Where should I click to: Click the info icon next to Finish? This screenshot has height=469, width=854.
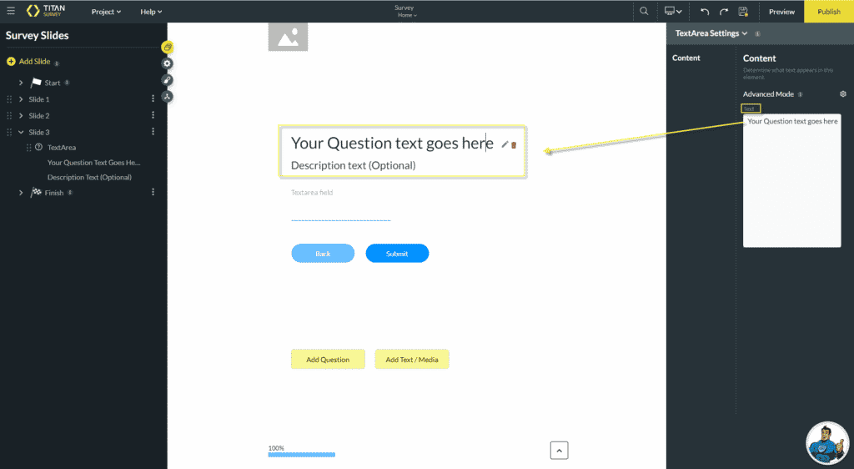70,192
